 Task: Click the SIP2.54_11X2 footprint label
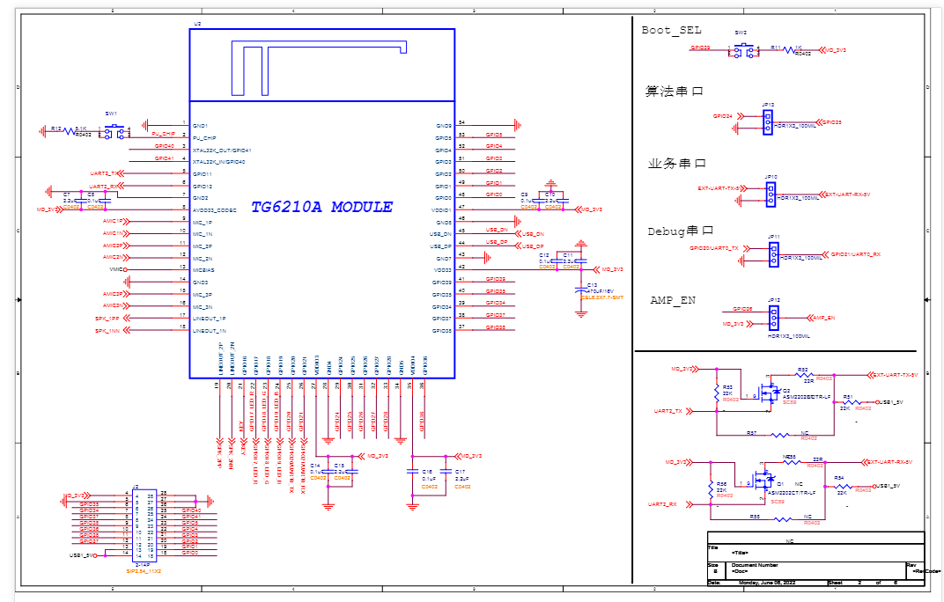(x=144, y=570)
